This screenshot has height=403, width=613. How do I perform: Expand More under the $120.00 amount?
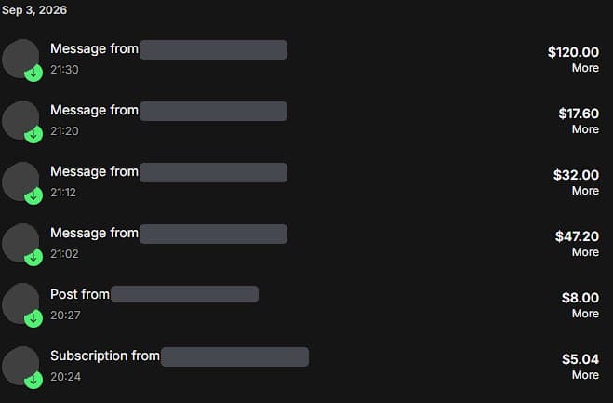pos(585,68)
